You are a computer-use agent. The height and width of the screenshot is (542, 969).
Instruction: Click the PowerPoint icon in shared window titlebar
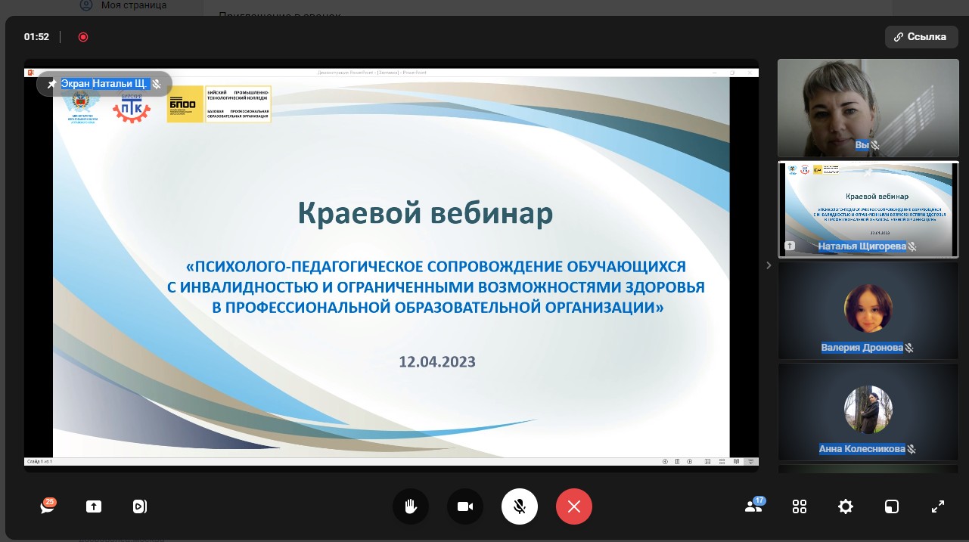(30, 73)
